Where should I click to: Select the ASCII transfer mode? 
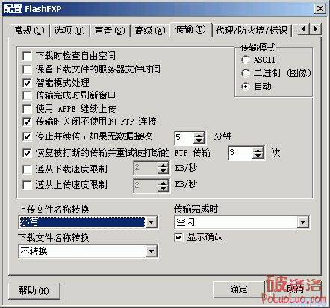(246, 60)
